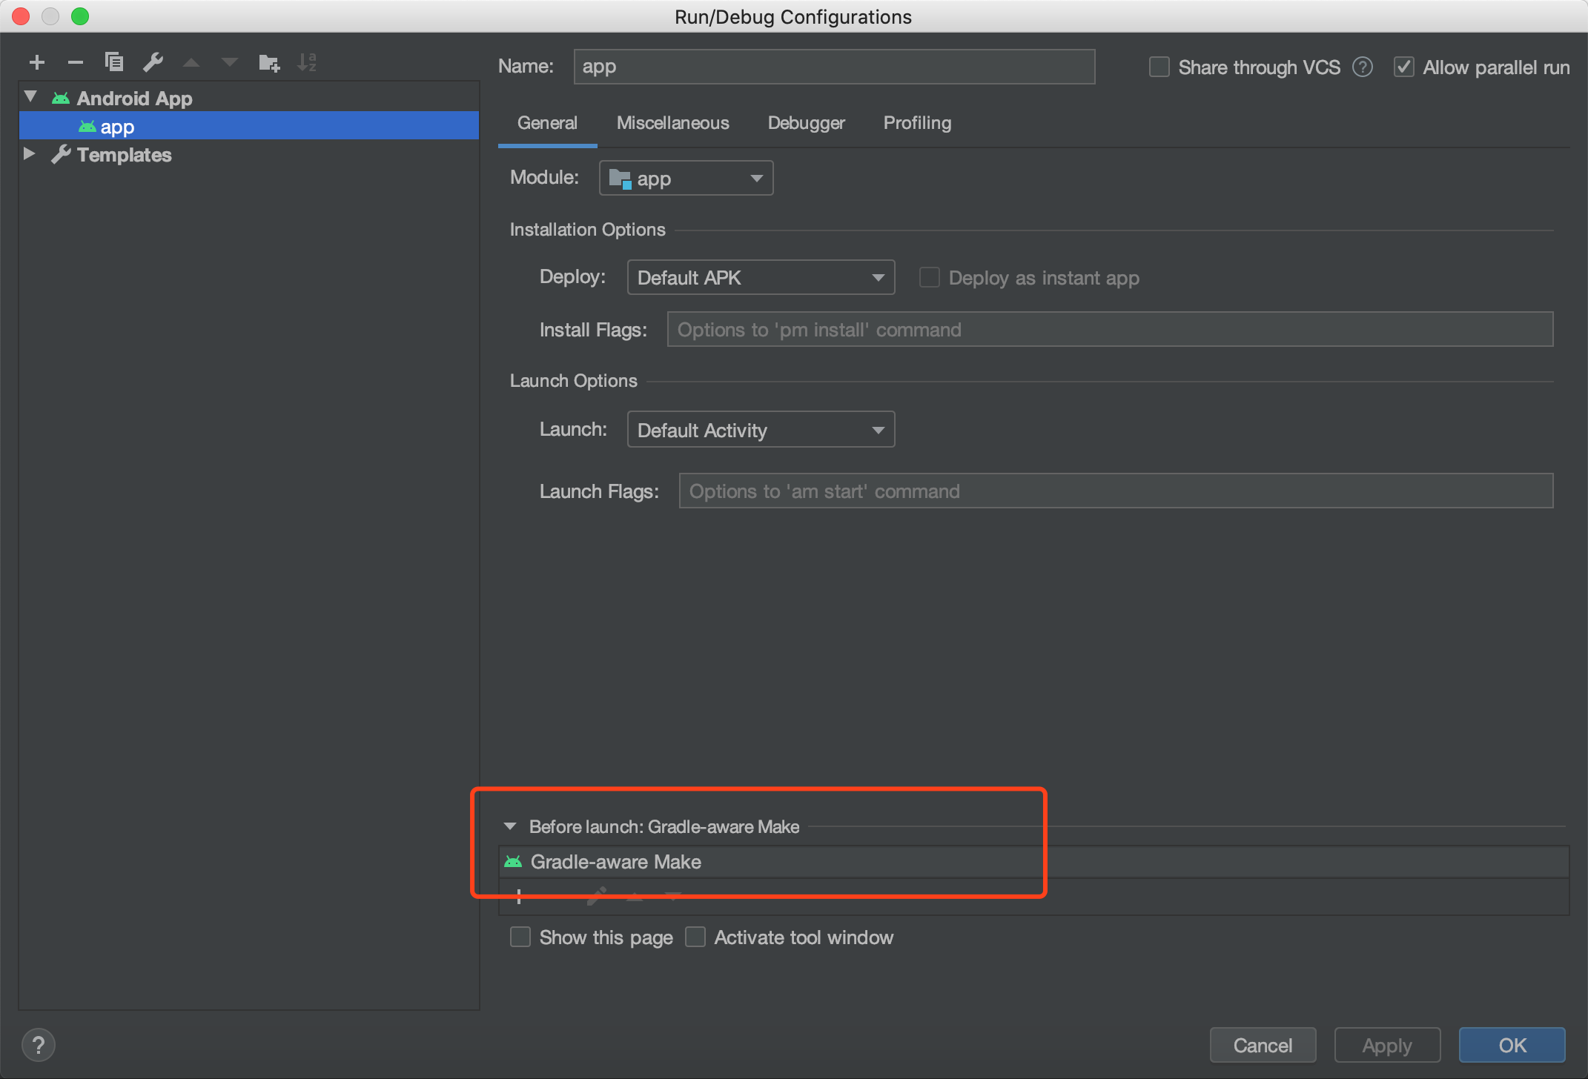Enable the Share through VCS checkbox
1588x1079 pixels.
tap(1159, 67)
